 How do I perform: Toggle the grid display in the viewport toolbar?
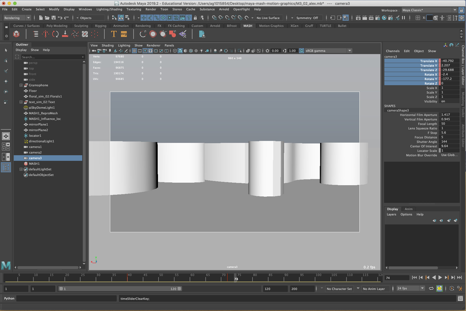(x=135, y=51)
